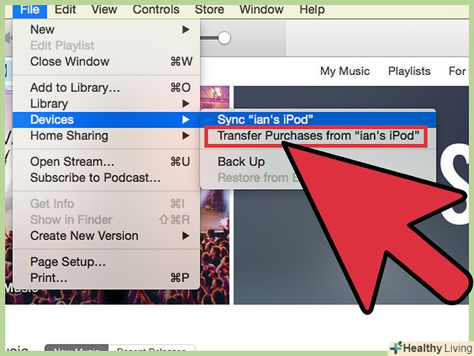The image size is (474, 356).
Task: Open the Window menu
Action: [261, 10]
